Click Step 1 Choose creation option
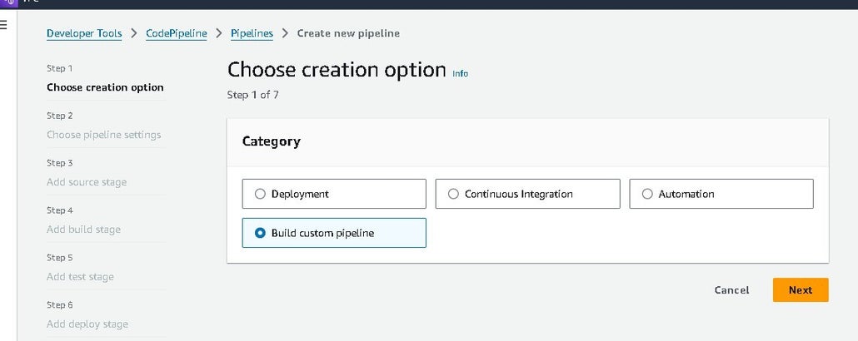Screen dimensions: 858x341 [x=105, y=87]
